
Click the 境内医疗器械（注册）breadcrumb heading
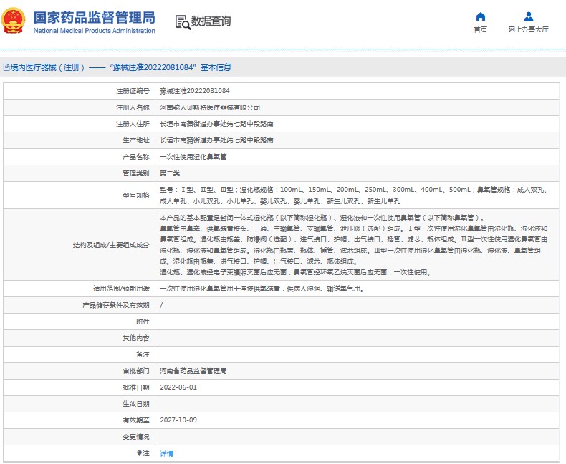[x=47, y=67]
